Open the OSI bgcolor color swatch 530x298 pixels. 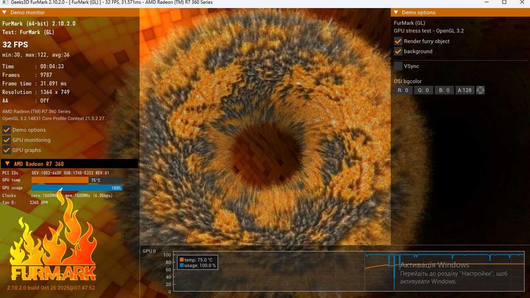(480, 90)
